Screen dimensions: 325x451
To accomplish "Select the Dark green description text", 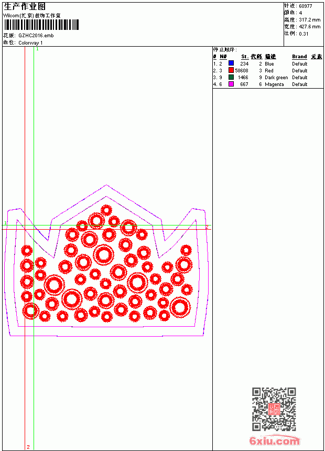I will [x=276, y=78].
